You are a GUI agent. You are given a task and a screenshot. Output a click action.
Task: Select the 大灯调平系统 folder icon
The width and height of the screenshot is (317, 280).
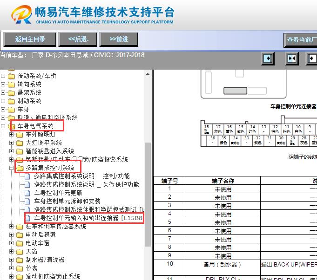20,143
